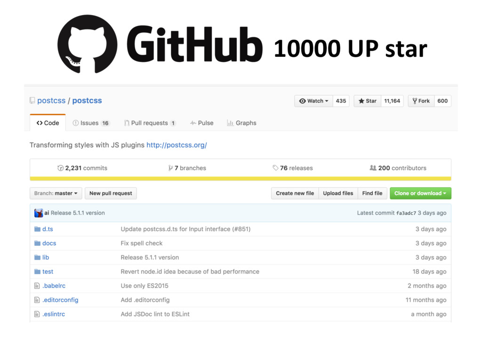Open the .eslintrc file
482x361 pixels.
coord(54,314)
